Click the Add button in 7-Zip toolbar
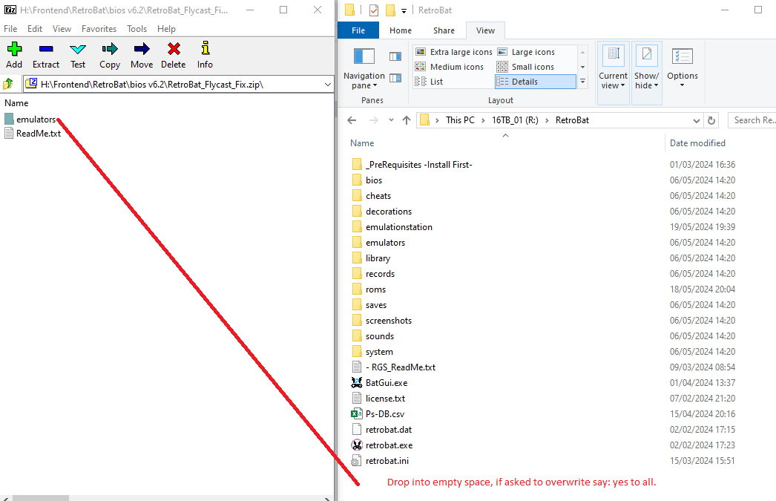 tap(14, 55)
